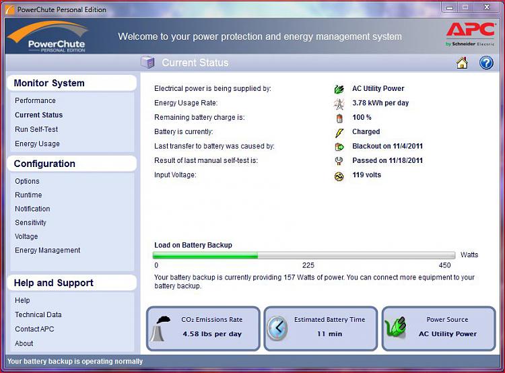The height and width of the screenshot is (373, 505).
Task: Click the Power Source panel
Action: [x=438, y=329]
